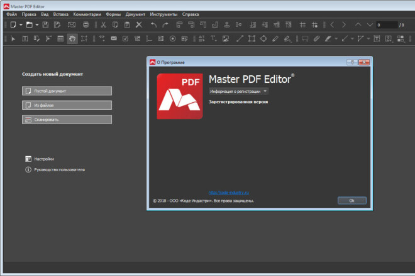Click the 'Пустой документ' button
This screenshot has width=415, height=276.
coord(67,91)
